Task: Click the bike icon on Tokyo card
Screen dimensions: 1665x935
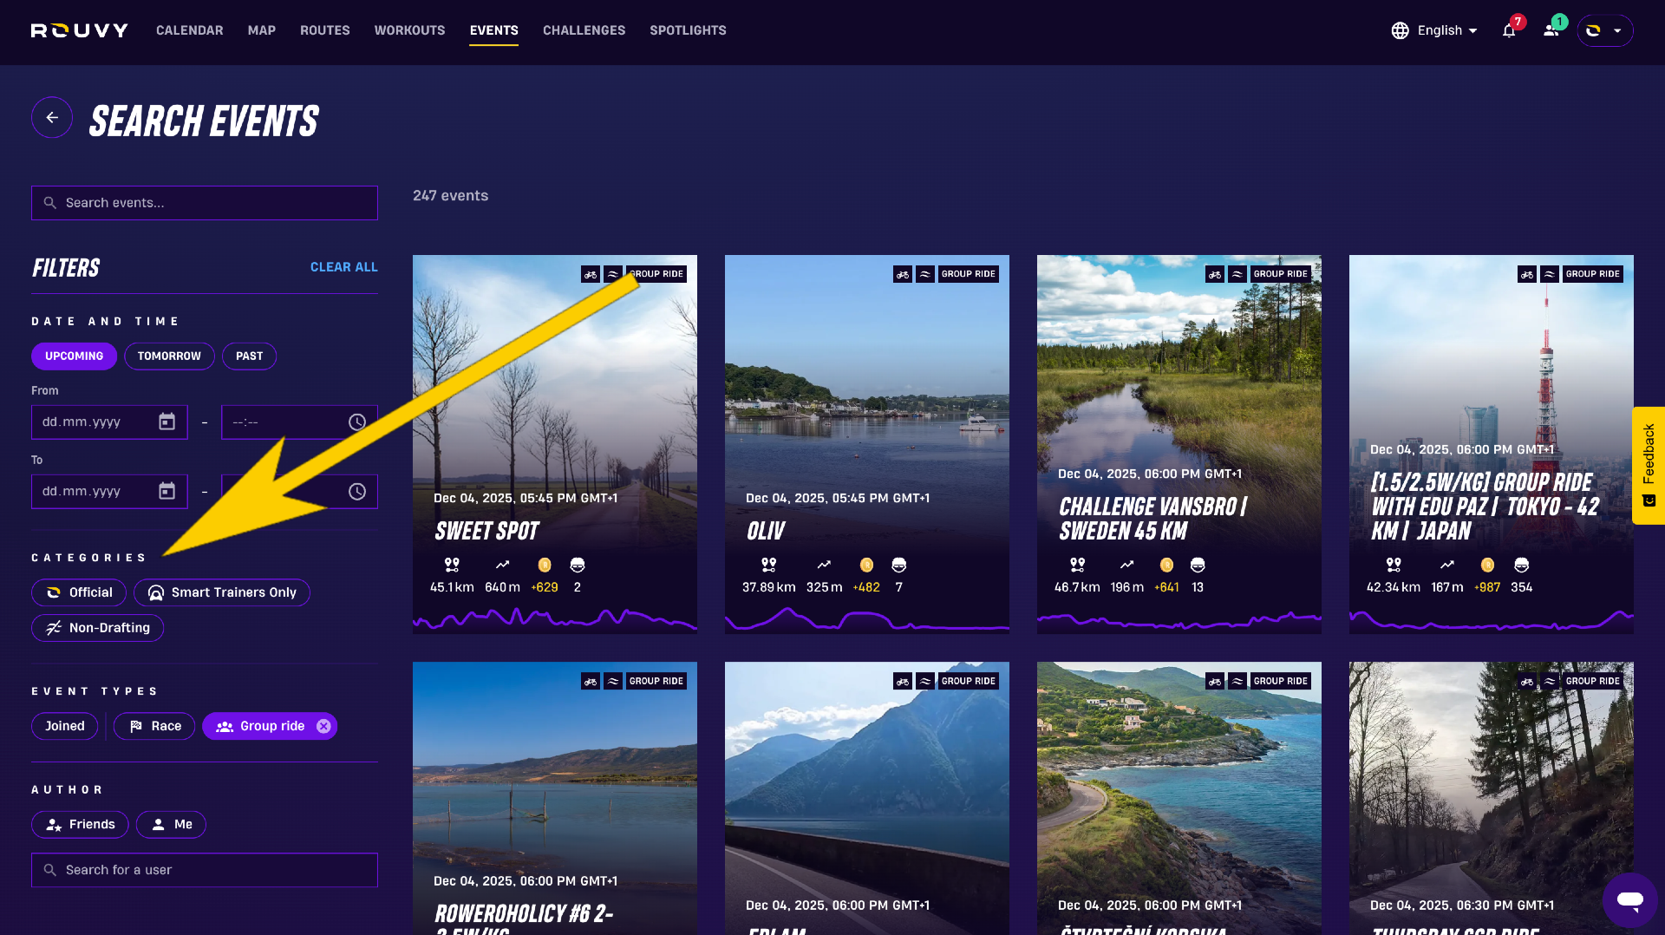Action: pyautogui.click(x=1527, y=274)
